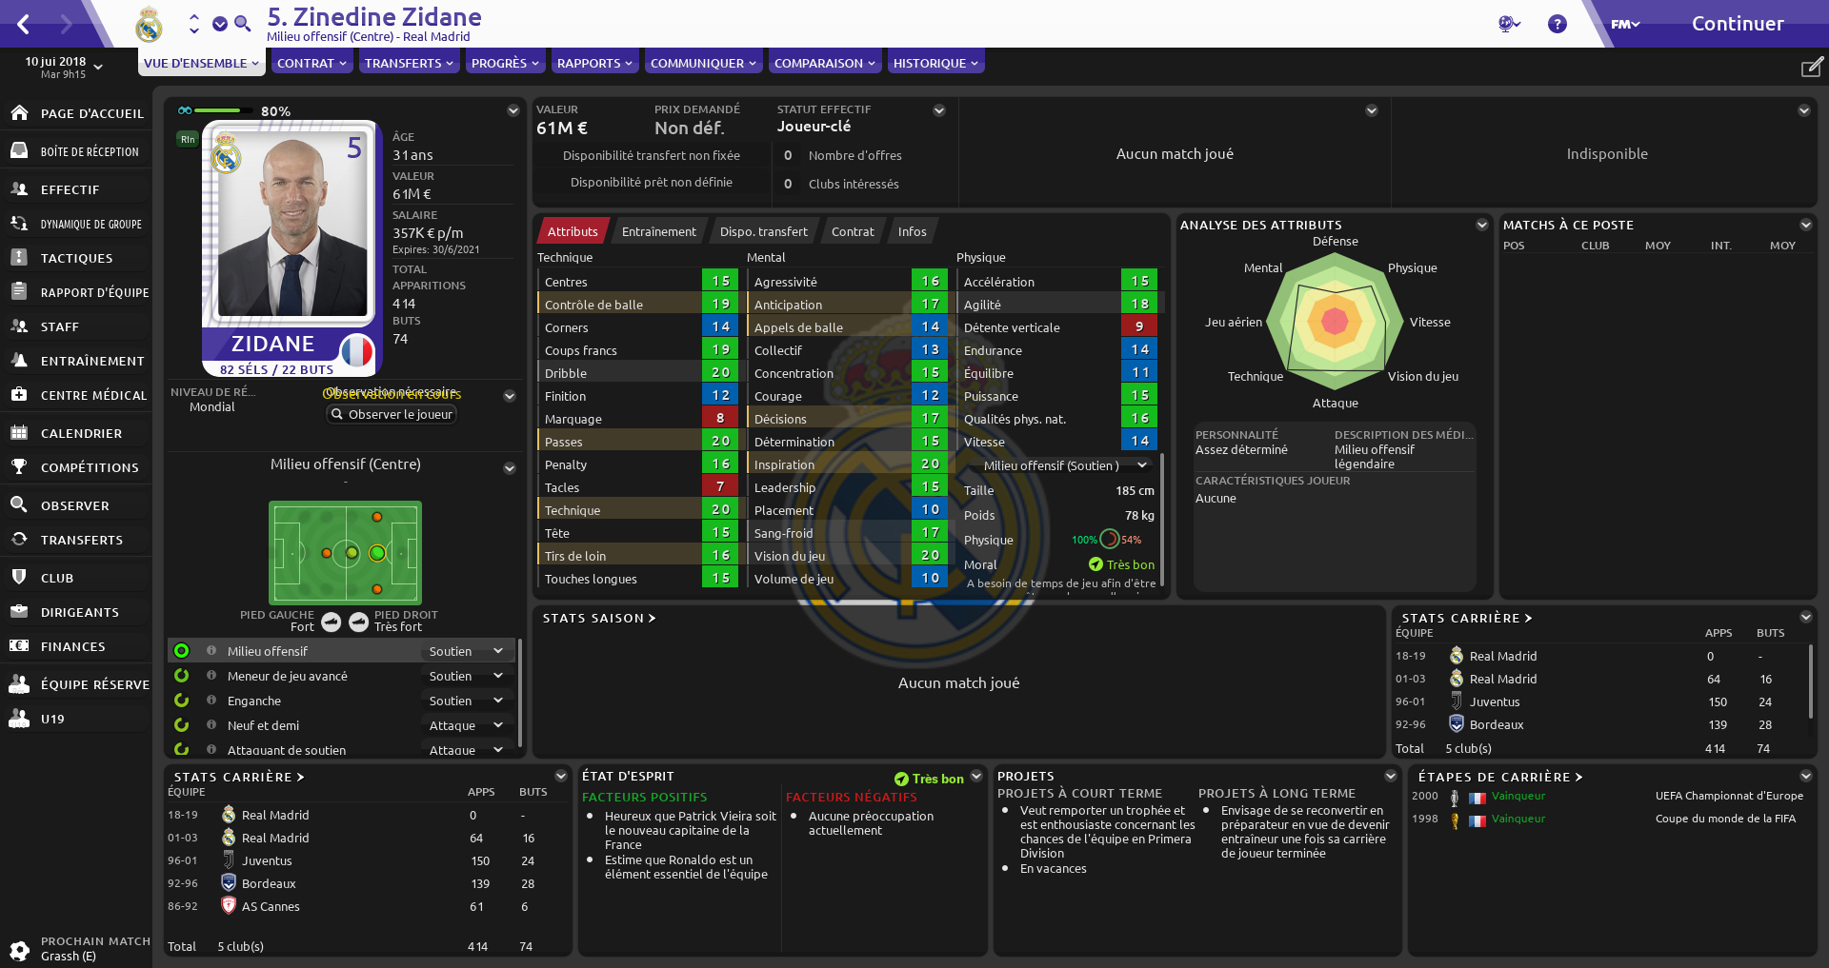Screen dimensions: 1829x968
Task: Open the Rapport d'équipe icon
Action: click(19, 291)
